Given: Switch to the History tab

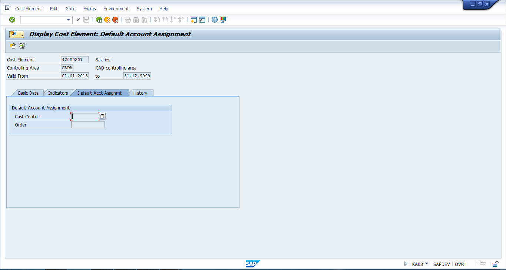Looking at the screenshot, I should (140, 93).
